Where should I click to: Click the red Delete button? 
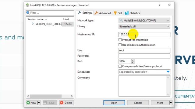pyautogui.click(x=66, y=103)
